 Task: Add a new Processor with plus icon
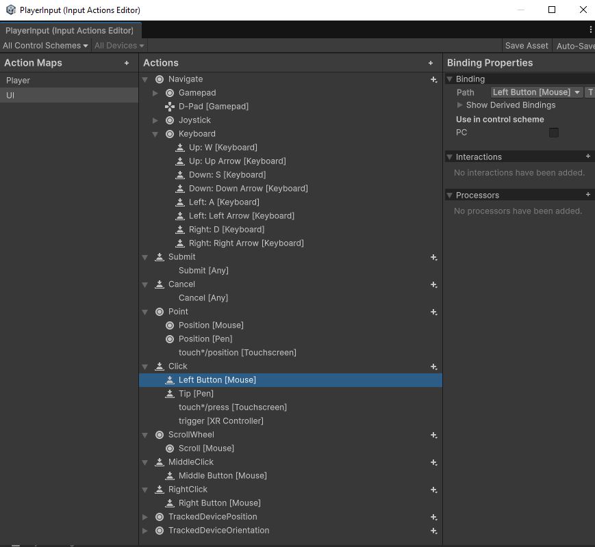tap(587, 195)
